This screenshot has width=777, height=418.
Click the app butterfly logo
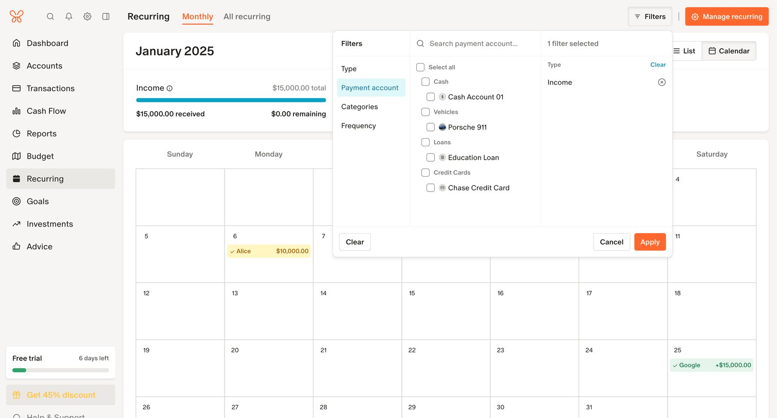pyautogui.click(x=16, y=16)
